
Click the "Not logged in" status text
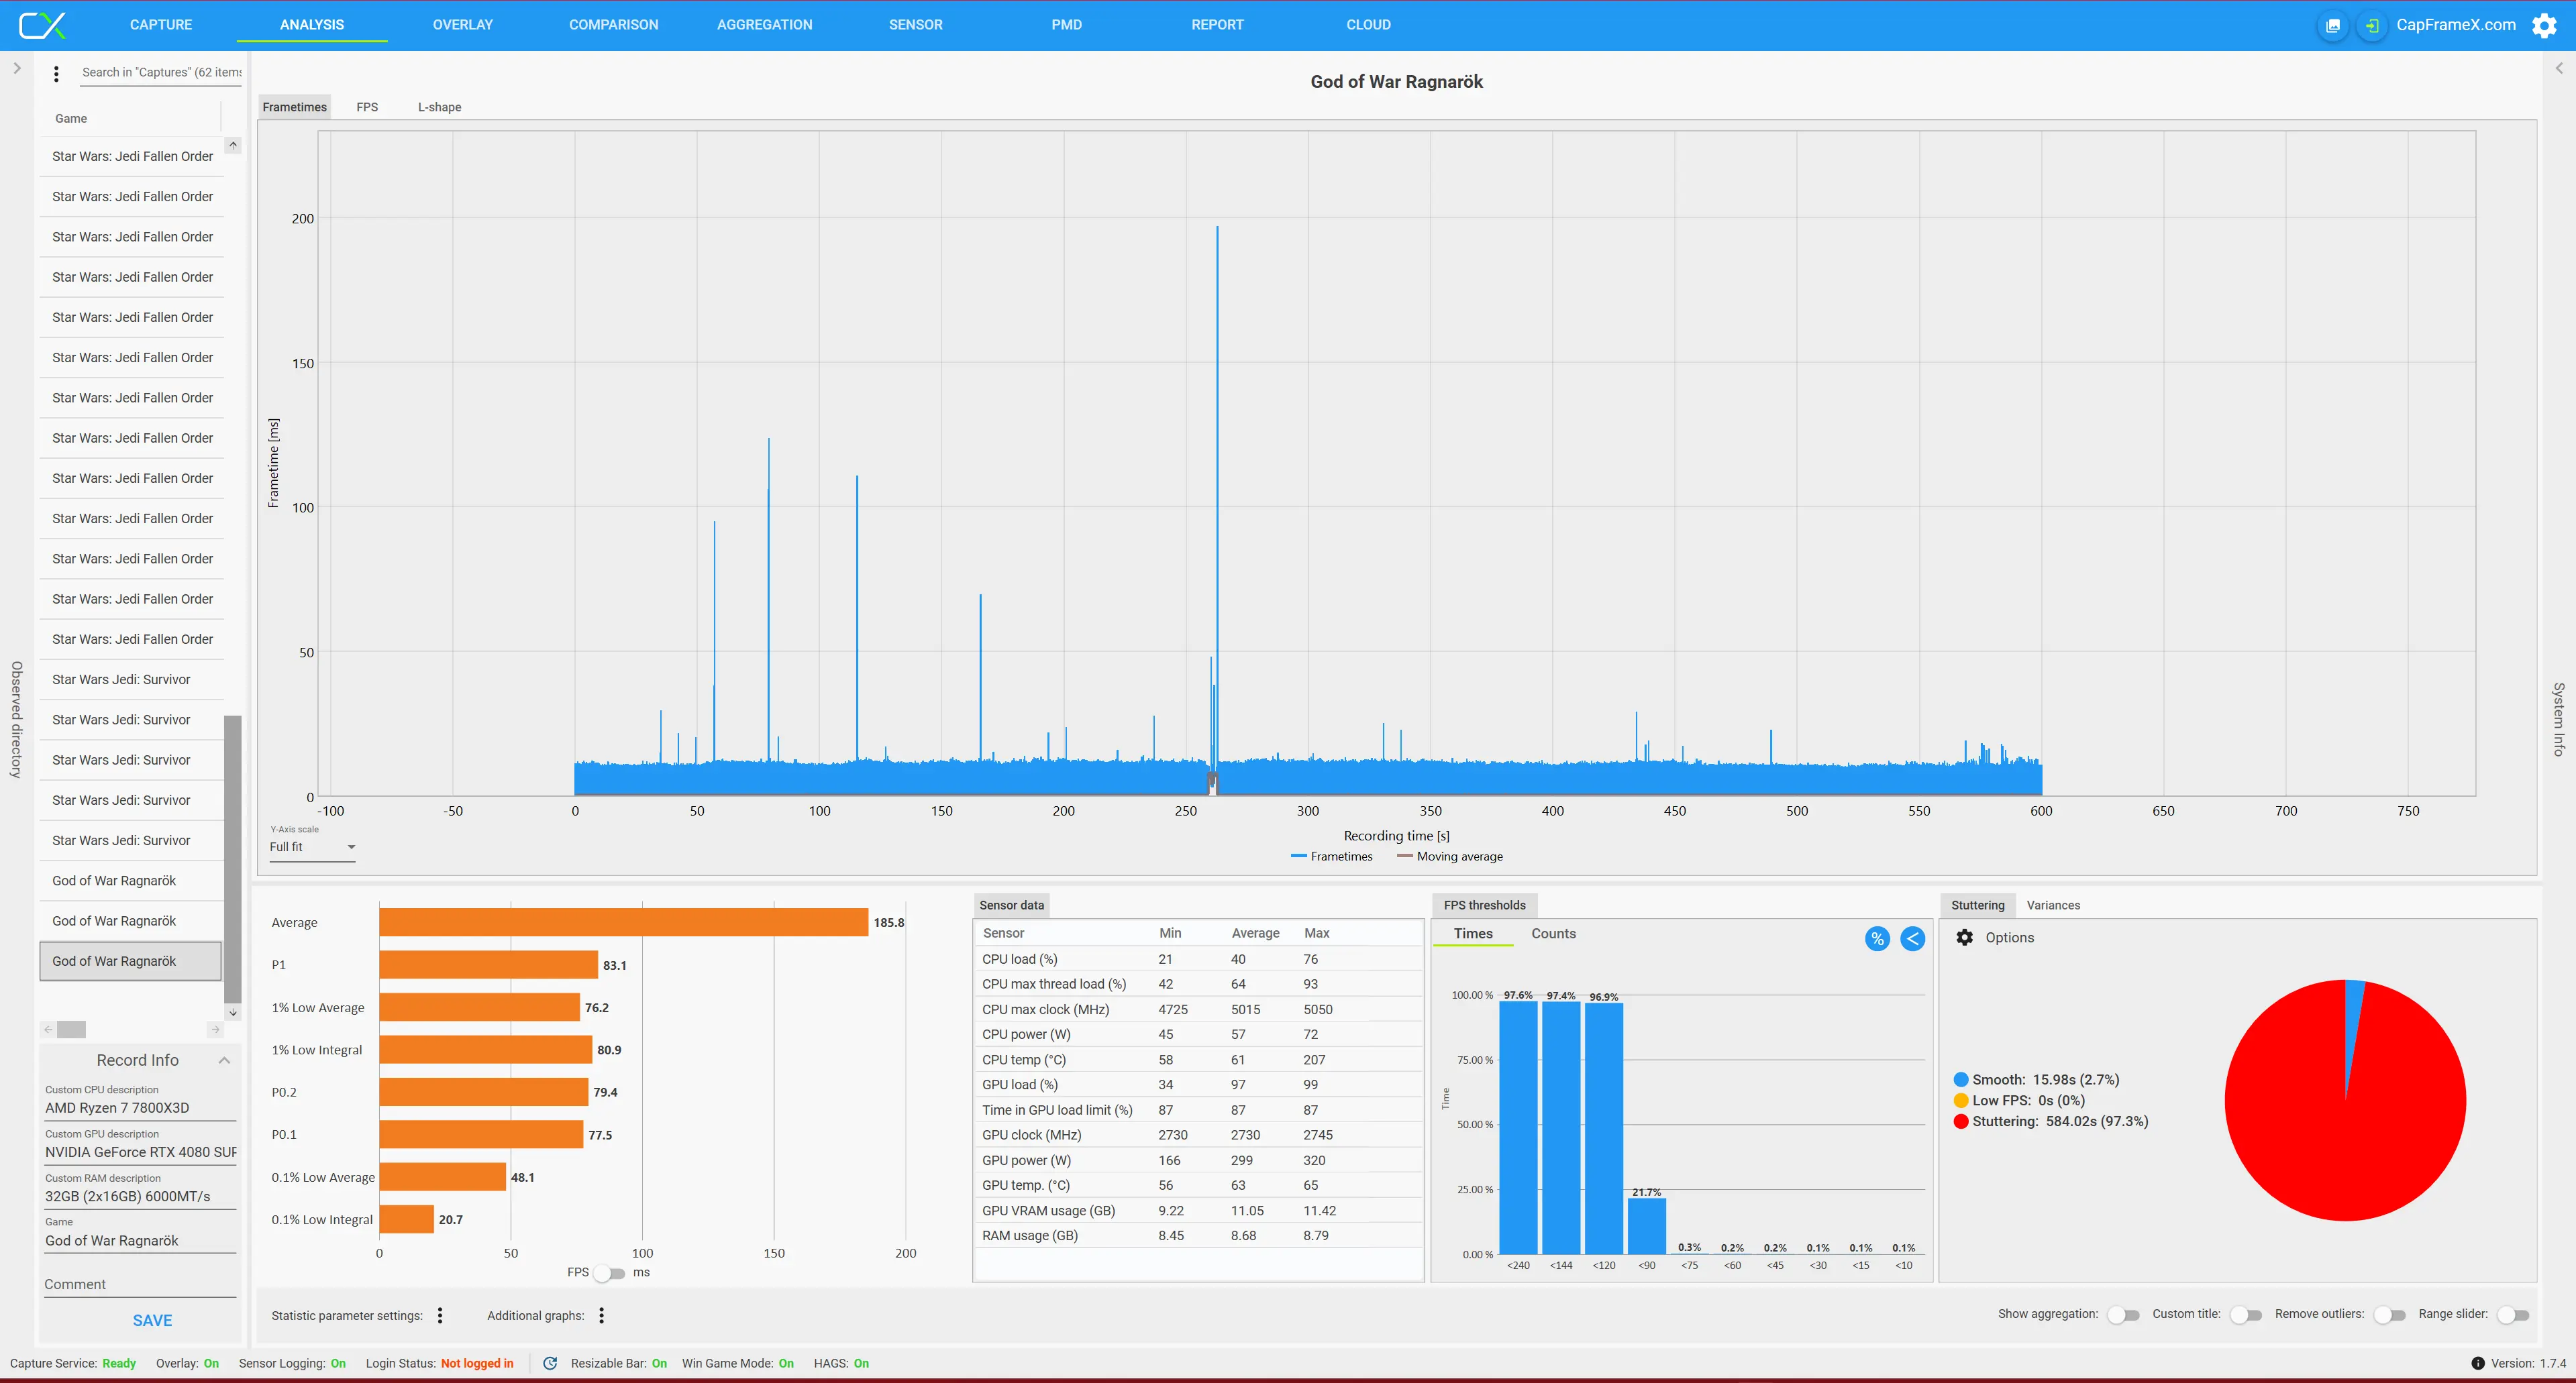[477, 1363]
